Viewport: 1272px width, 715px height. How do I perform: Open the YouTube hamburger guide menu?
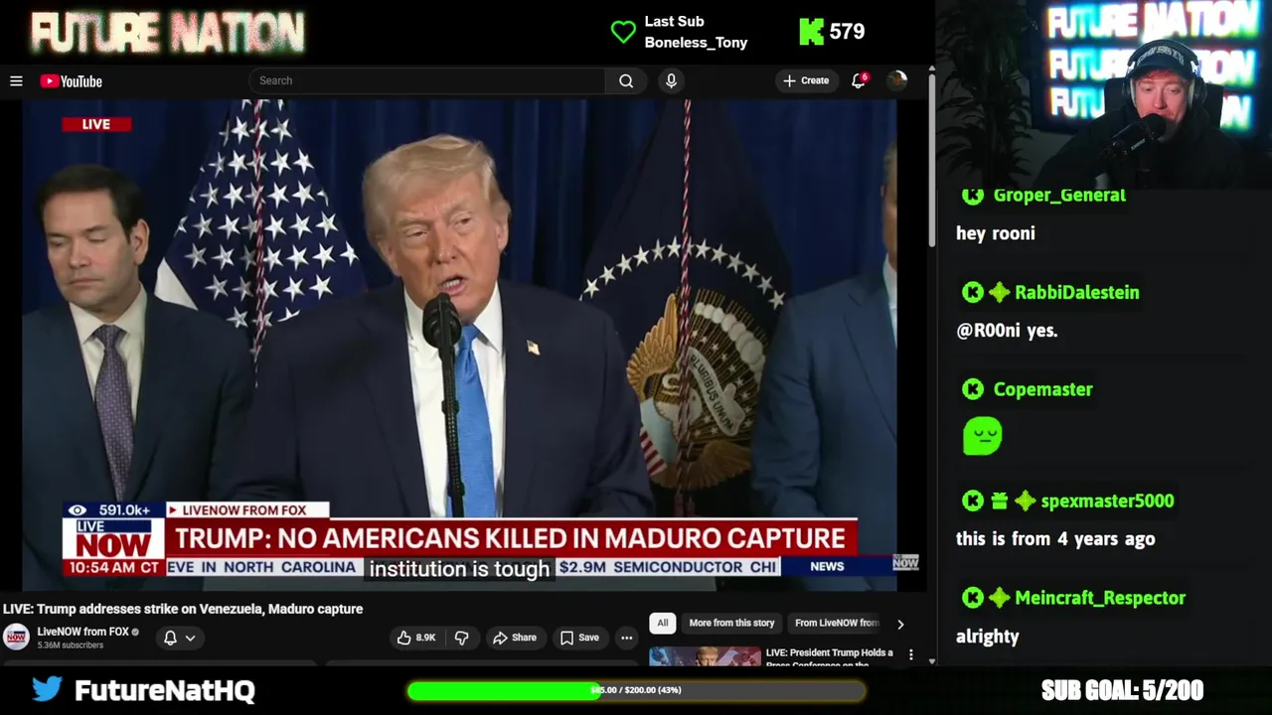point(16,81)
